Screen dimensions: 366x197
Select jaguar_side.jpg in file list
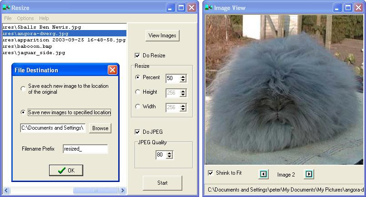pos(65,53)
